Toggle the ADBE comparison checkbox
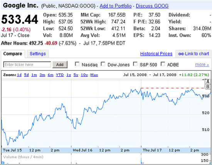This screenshot has height=165, width=212. pyautogui.click(x=163, y=64)
